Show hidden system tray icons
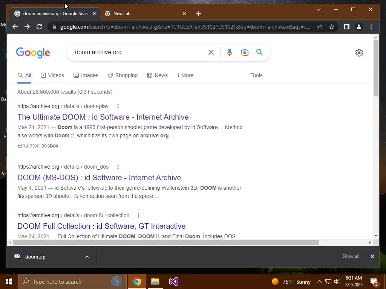 [x=319, y=281]
